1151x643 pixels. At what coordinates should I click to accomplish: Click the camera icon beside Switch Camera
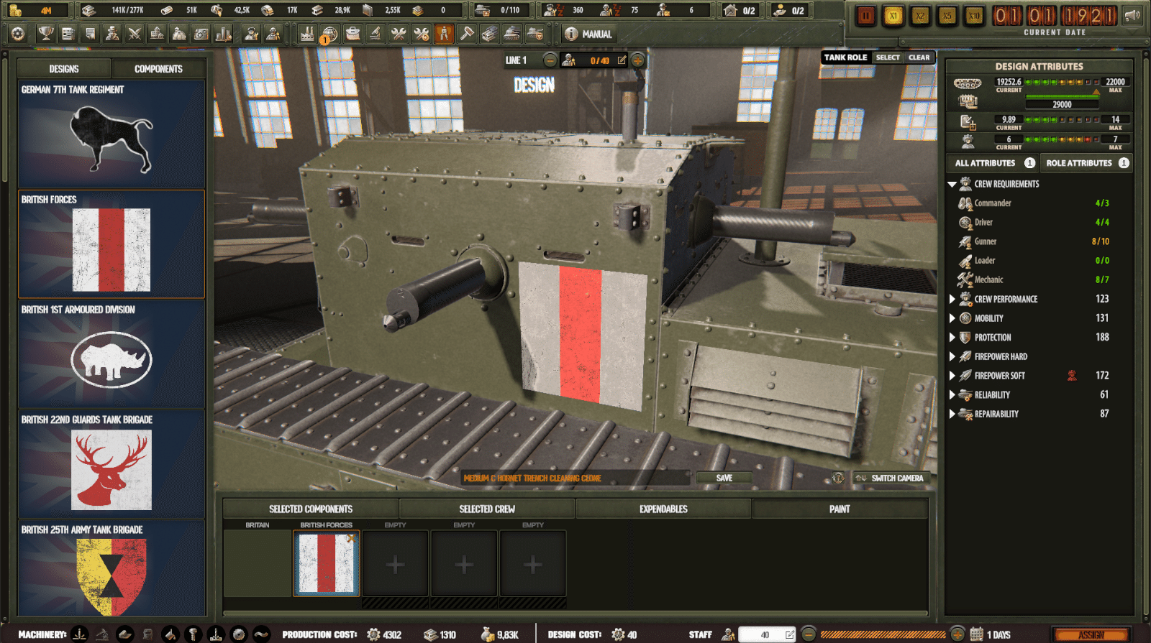pyautogui.click(x=837, y=478)
